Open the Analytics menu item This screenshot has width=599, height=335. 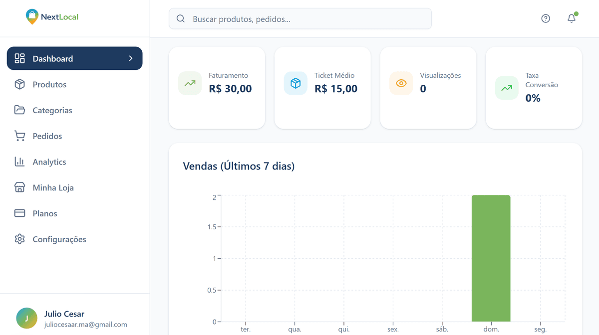coord(49,162)
